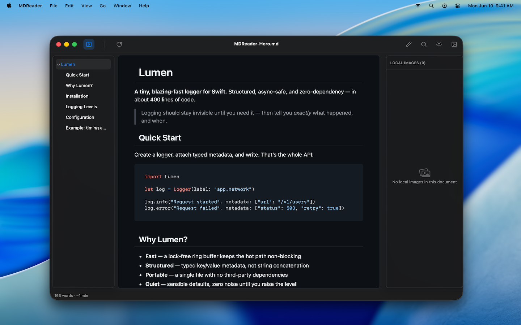Open the Edit menu
The height and width of the screenshot is (325, 521).
pos(69,6)
